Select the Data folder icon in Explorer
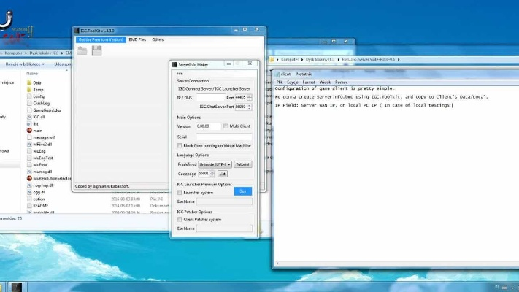 tap(29, 82)
